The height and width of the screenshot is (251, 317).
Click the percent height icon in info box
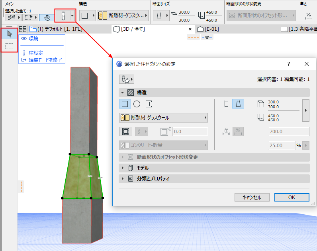tap(309, 16)
